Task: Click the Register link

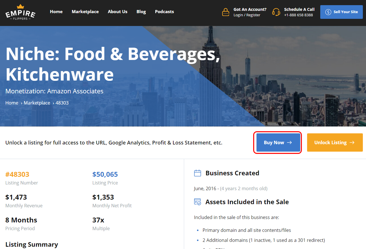Action: point(253,15)
